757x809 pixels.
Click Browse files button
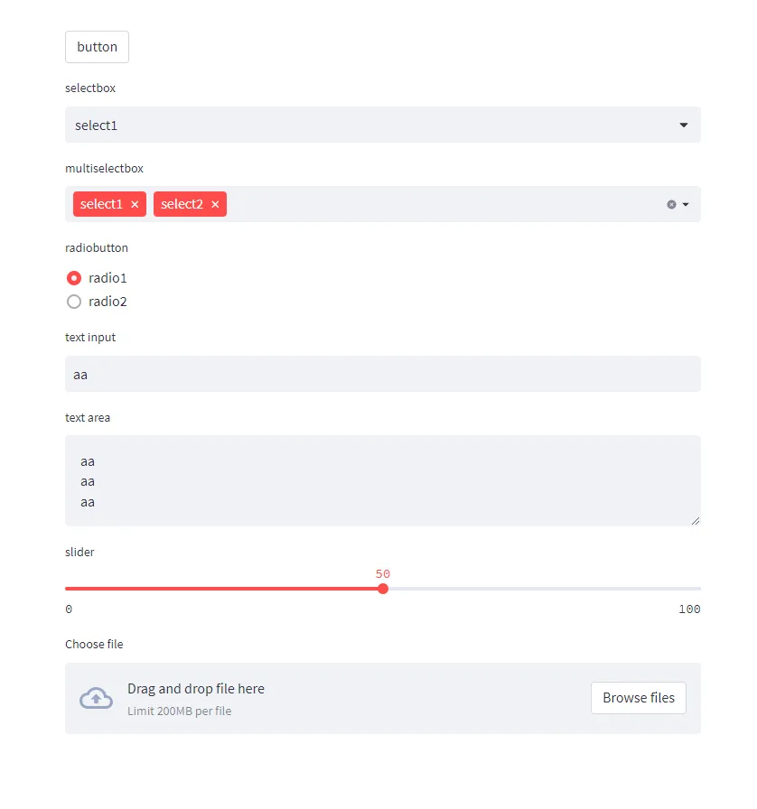click(639, 698)
